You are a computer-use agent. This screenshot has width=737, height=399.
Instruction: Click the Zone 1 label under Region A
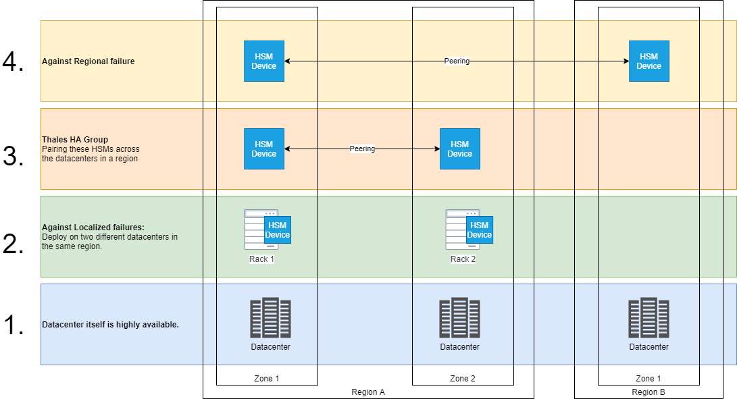pyautogui.click(x=265, y=379)
